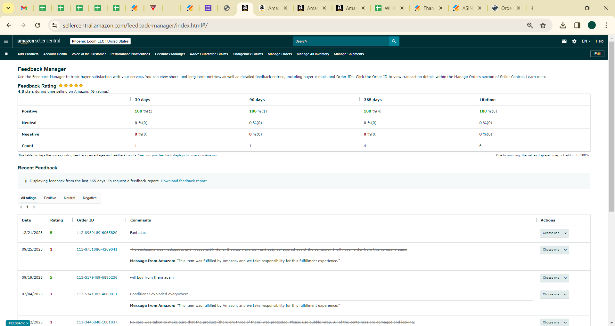615x326 pixels.
Task: Open Voice of the Customer
Action: [x=89, y=54]
